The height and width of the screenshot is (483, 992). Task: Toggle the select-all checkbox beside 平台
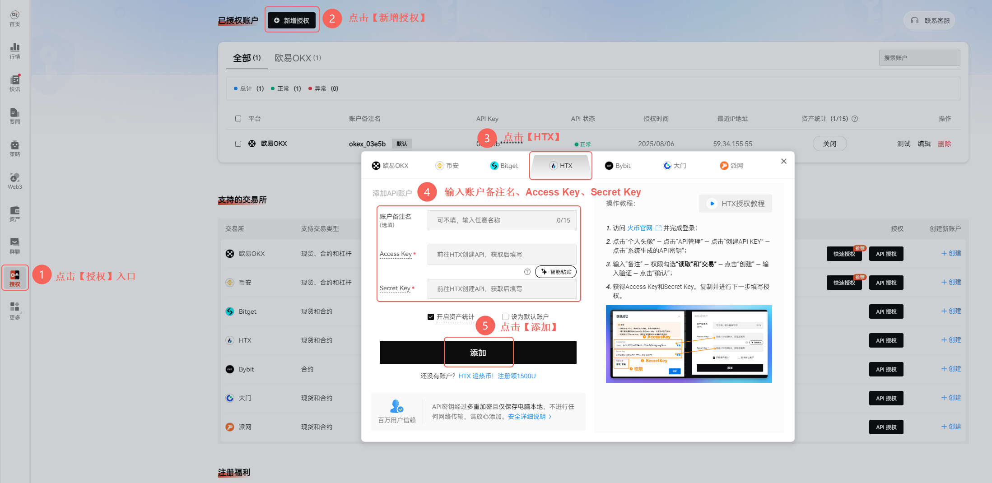(238, 119)
